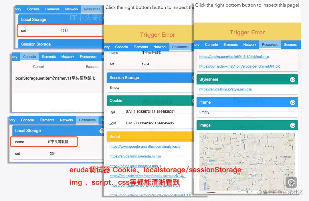This screenshot has width=309, height=201.
Task: Click the Stylesheet section header
Action: pyautogui.click(x=247, y=80)
